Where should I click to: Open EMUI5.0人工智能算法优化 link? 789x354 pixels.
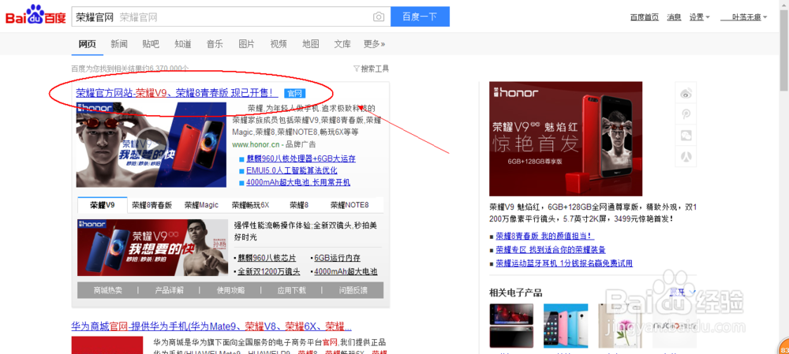pyautogui.click(x=292, y=170)
